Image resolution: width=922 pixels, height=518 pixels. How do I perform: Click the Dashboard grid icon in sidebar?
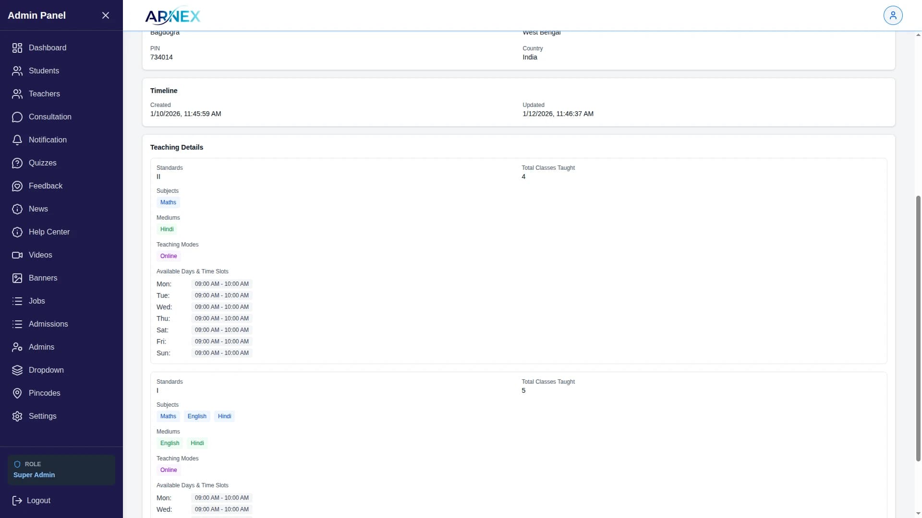[17, 48]
